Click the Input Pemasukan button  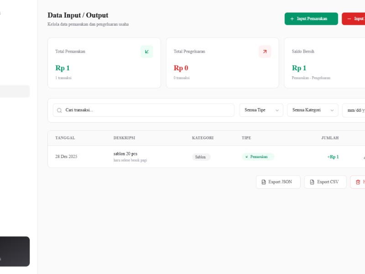tap(311, 19)
